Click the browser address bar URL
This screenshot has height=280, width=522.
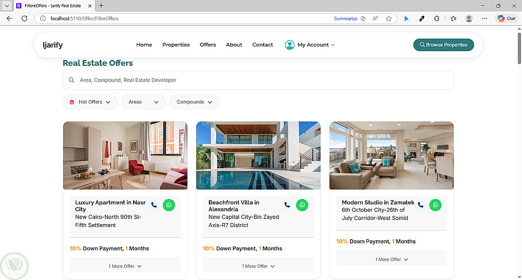click(85, 18)
